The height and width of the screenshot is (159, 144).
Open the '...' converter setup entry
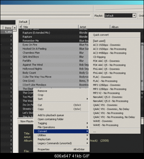(x=115, y=132)
